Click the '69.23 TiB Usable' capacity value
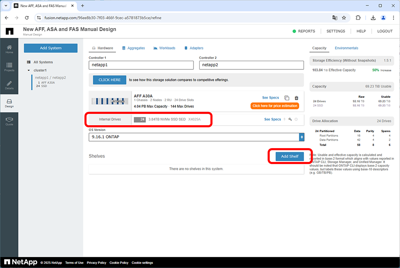The width and height of the screenshot is (400, 268). [378, 86]
